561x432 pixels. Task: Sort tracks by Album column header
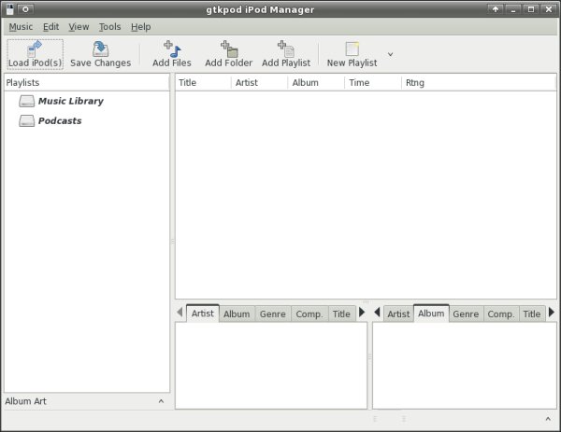pyautogui.click(x=316, y=82)
